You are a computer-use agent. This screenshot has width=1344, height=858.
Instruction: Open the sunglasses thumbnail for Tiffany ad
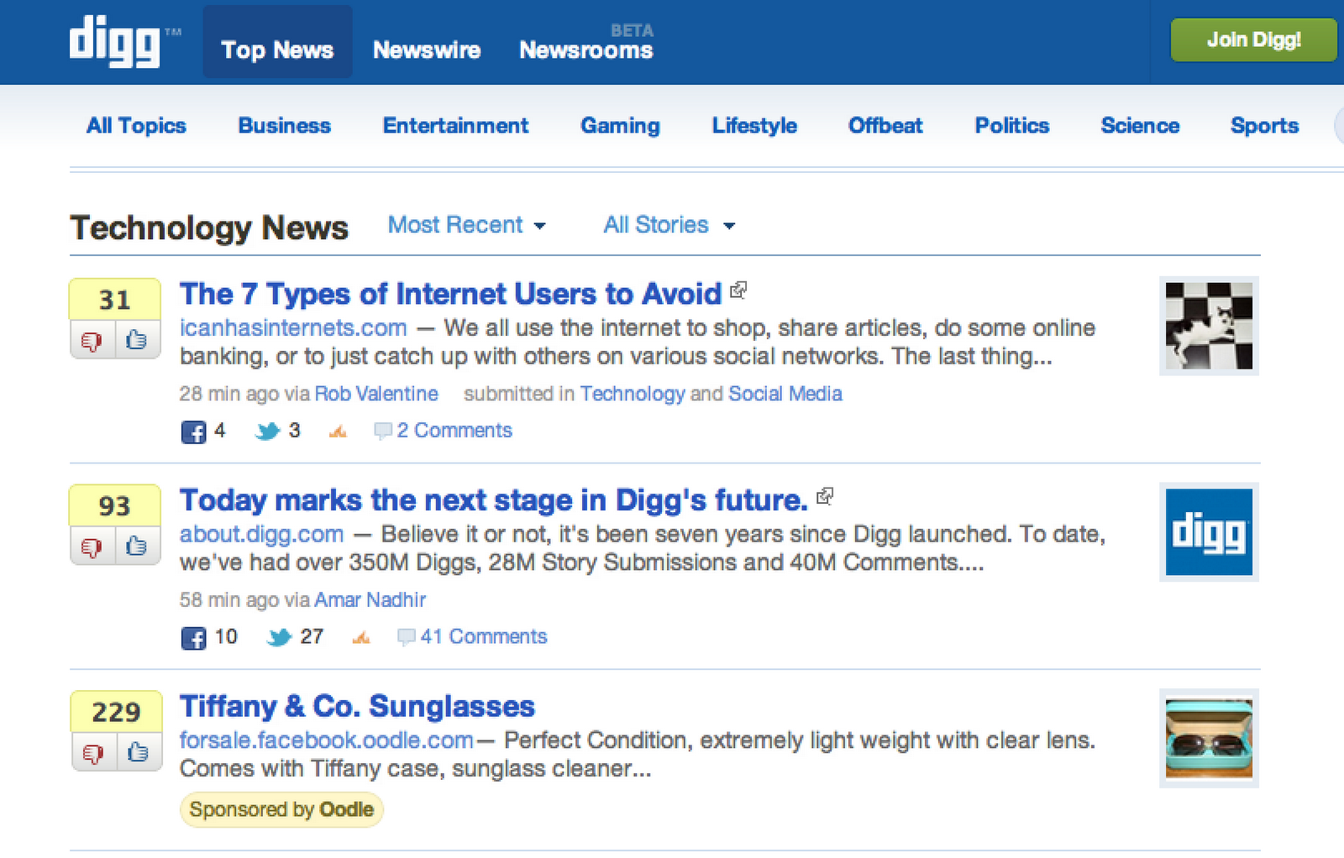coord(1209,739)
